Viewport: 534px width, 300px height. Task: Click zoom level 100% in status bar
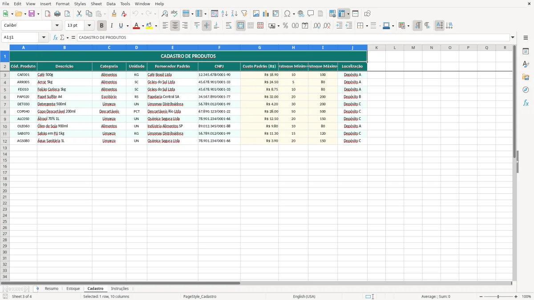(526, 296)
